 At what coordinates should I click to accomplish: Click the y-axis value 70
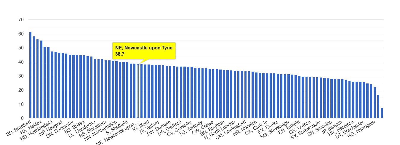click(x=21, y=20)
